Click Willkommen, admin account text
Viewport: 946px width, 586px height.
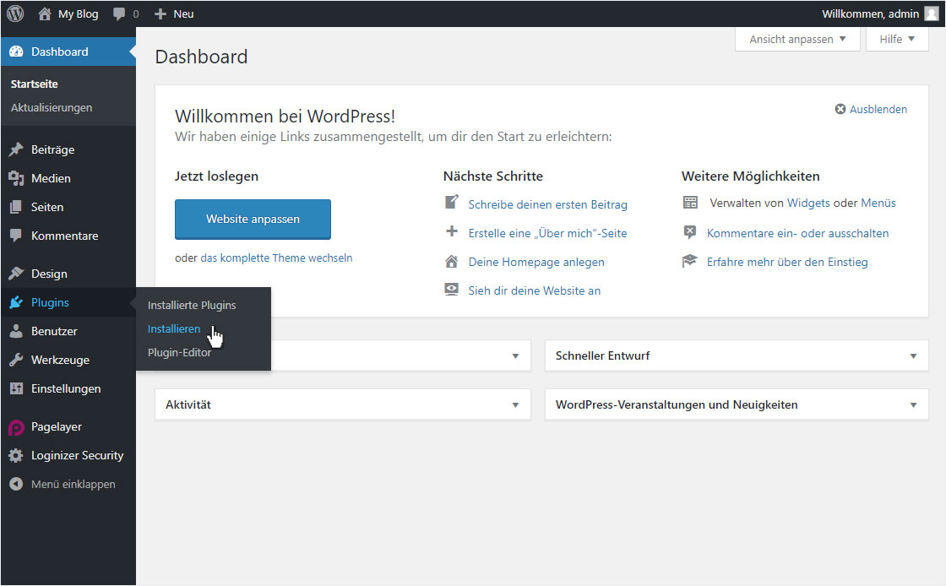point(870,14)
